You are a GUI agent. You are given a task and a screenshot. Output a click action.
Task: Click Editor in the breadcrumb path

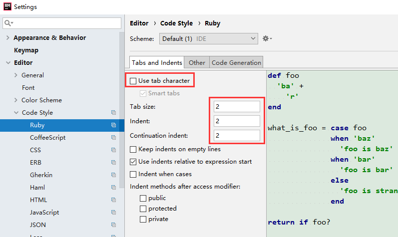pos(139,23)
